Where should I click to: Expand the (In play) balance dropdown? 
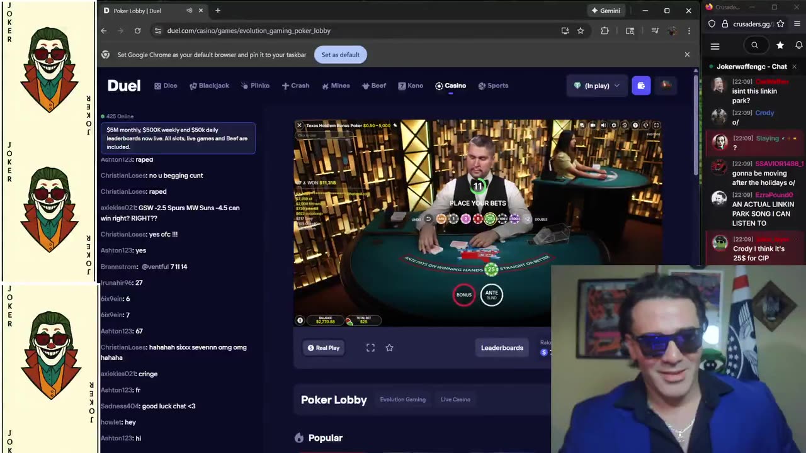click(x=596, y=86)
